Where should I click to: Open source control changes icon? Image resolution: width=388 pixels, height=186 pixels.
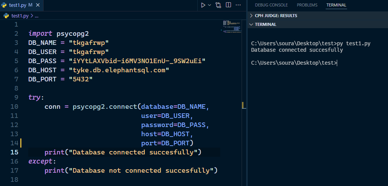pos(218,5)
